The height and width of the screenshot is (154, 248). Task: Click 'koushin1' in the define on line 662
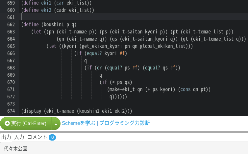click(x=54, y=25)
